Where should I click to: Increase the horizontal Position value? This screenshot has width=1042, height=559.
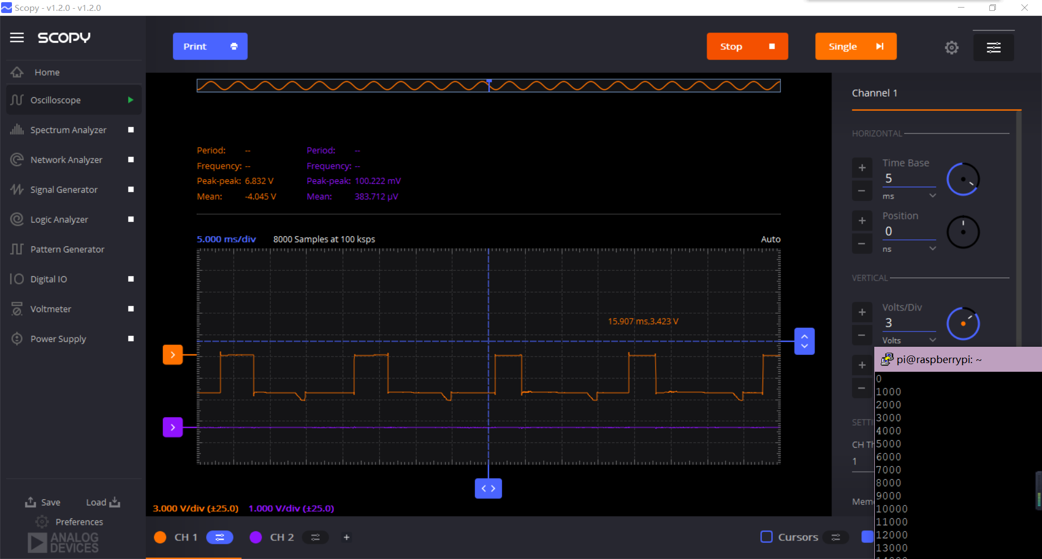[862, 220]
